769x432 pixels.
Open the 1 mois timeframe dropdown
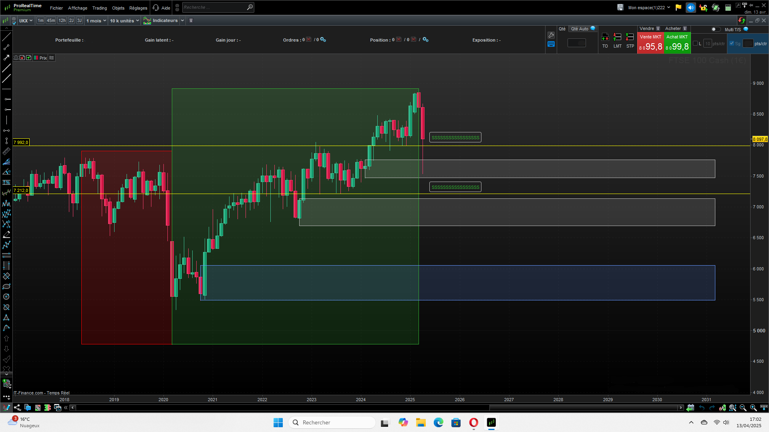tap(96, 21)
